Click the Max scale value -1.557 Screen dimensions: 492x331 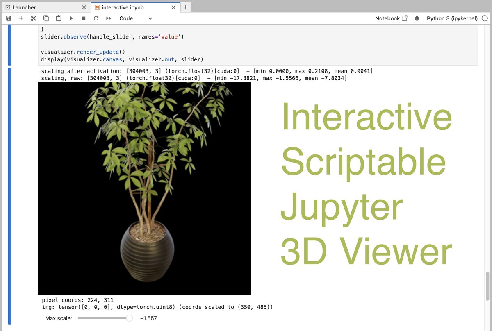[x=148, y=318]
